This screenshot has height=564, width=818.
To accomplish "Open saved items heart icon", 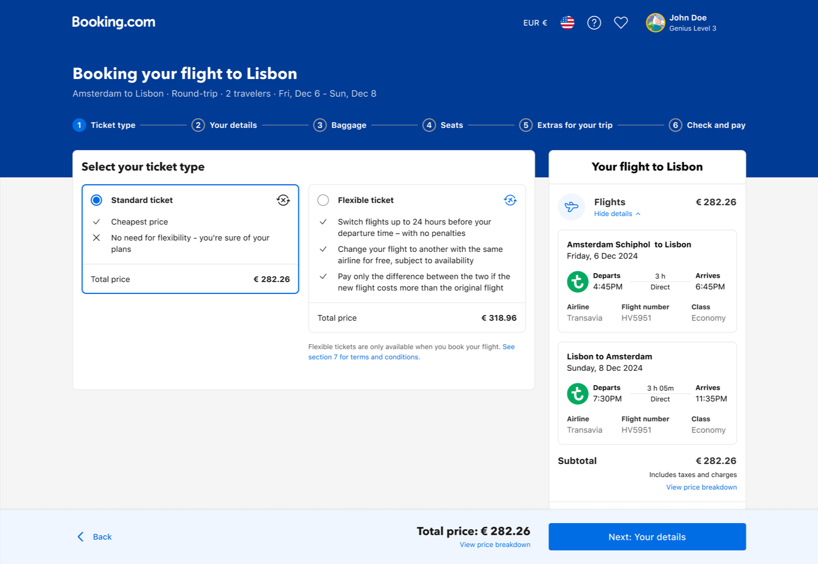I will click(621, 23).
